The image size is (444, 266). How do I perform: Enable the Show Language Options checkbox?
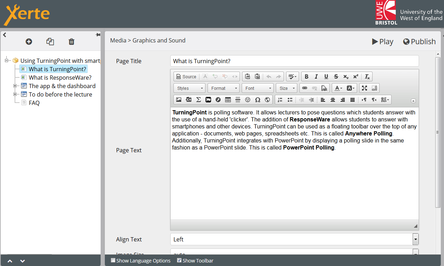113,260
